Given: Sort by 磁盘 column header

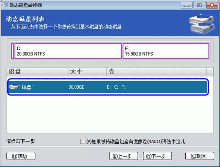Looking at the screenshot, I should tap(37, 71).
